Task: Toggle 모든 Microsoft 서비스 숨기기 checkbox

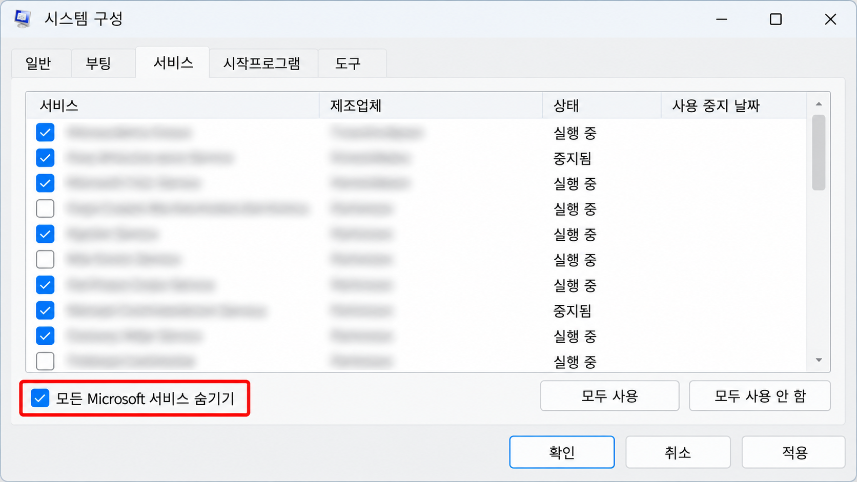Action: [x=40, y=398]
